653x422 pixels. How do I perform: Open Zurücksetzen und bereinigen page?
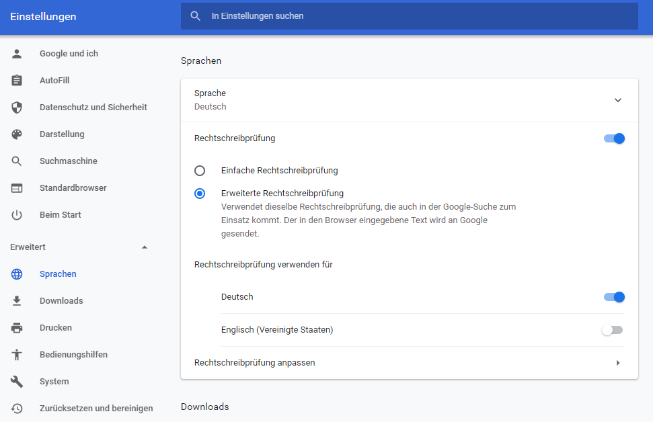coord(96,409)
